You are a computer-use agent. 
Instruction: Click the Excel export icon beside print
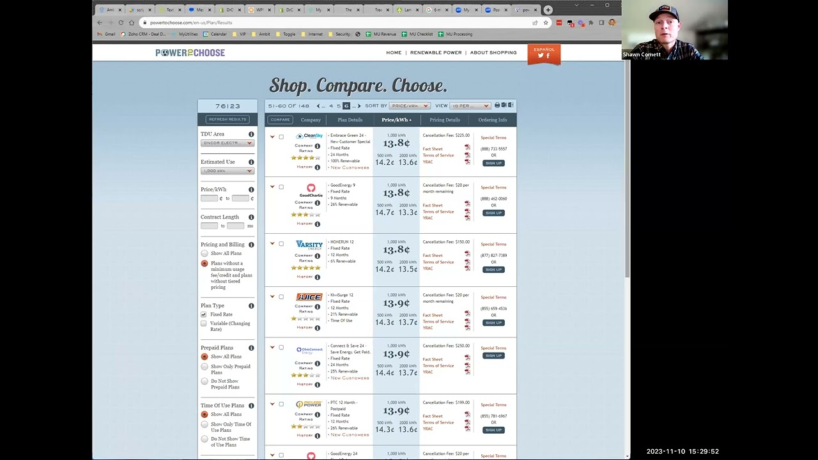[504, 105]
